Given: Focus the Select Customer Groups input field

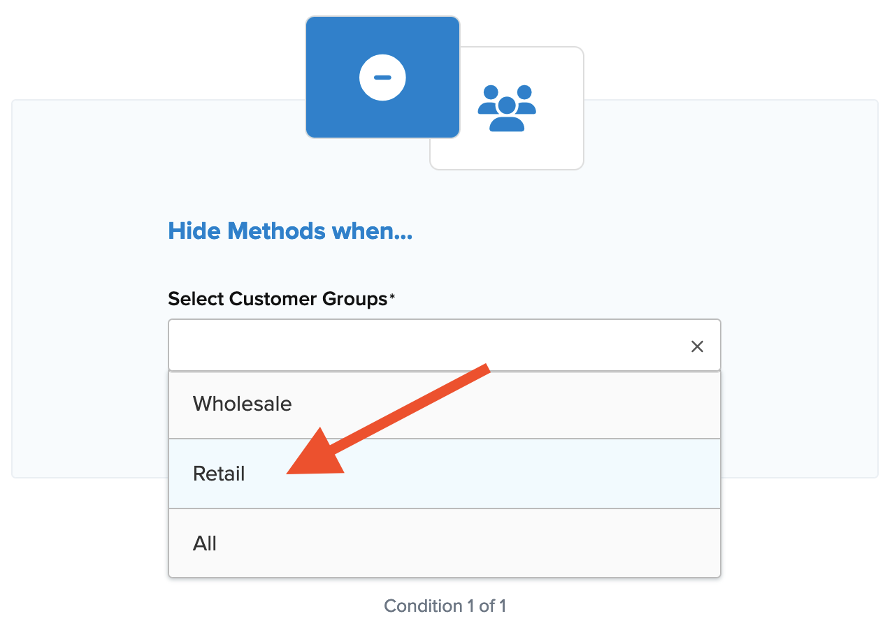Looking at the screenshot, I should pyautogui.click(x=419, y=346).
